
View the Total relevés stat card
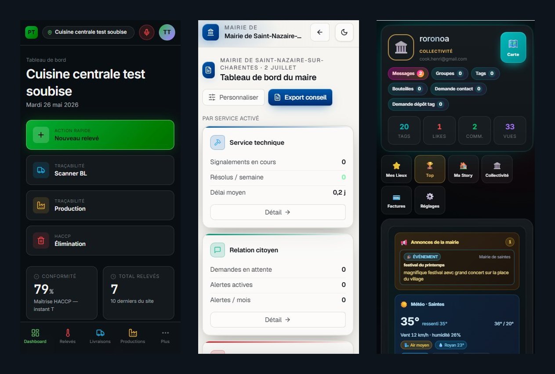pos(138,293)
